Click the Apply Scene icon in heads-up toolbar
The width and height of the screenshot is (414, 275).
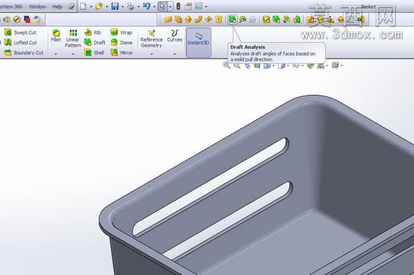pyautogui.click(x=321, y=65)
